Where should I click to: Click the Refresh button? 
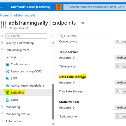69,36
